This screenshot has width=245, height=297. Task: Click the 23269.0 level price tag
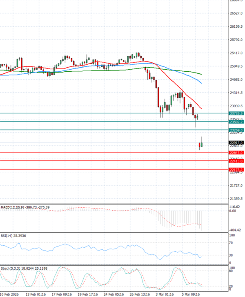click(236, 130)
